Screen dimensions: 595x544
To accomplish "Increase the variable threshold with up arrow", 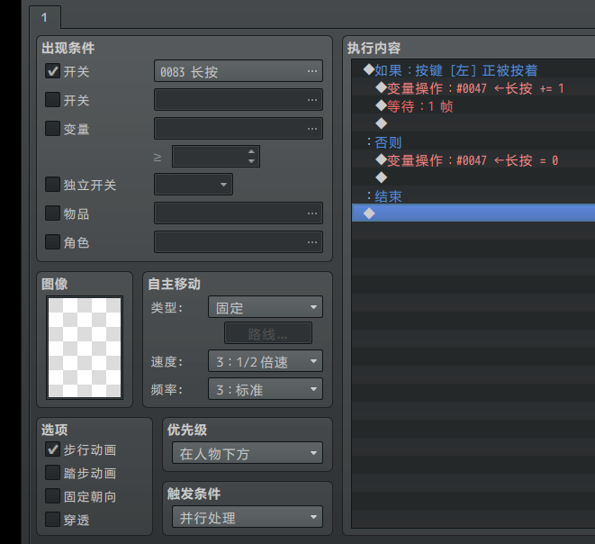I will point(251,151).
